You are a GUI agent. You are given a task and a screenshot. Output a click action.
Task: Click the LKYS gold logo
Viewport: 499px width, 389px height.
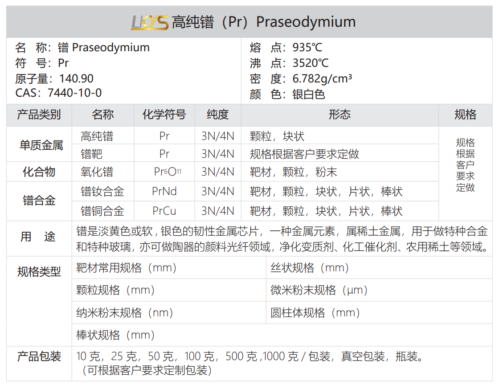point(149,22)
